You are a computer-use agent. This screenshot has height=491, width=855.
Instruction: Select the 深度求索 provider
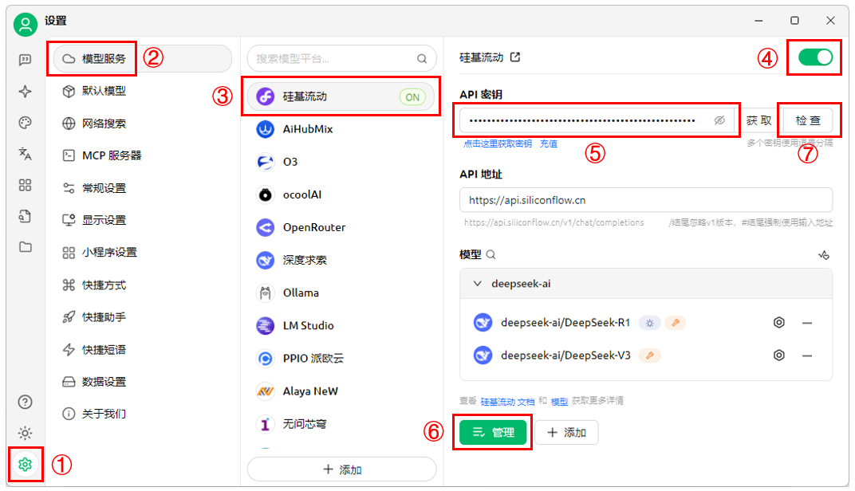pos(341,260)
